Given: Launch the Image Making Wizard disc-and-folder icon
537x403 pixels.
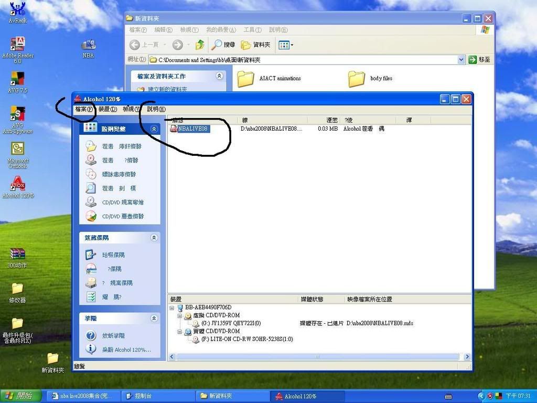Looking at the screenshot, I should click(91, 146).
